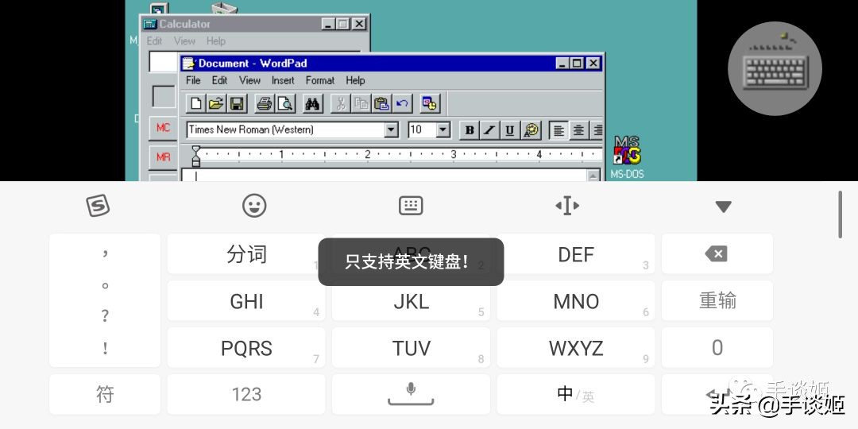Cut selection with the scissors icon
The image size is (858, 429).
340,102
